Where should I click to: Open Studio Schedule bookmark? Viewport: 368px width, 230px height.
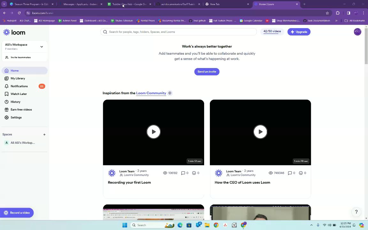122,21
